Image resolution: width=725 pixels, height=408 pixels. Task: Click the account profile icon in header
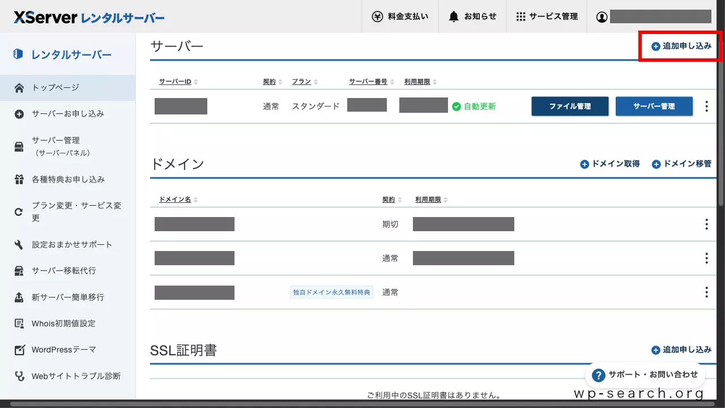pyautogui.click(x=602, y=16)
